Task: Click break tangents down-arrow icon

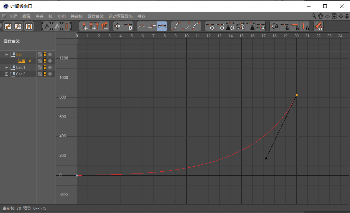Action: pos(261,26)
